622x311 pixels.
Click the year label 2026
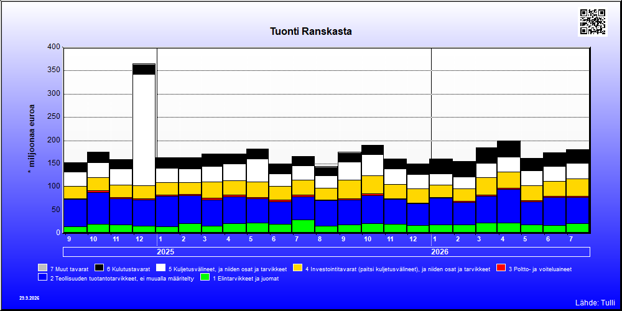click(x=440, y=252)
